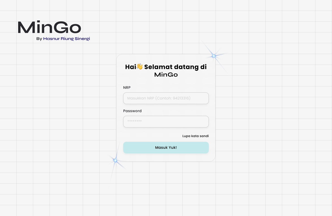Open the Lupa kata sandi link
Image resolution: width=332 pixels, height=216 pixels.
(195, 136)
